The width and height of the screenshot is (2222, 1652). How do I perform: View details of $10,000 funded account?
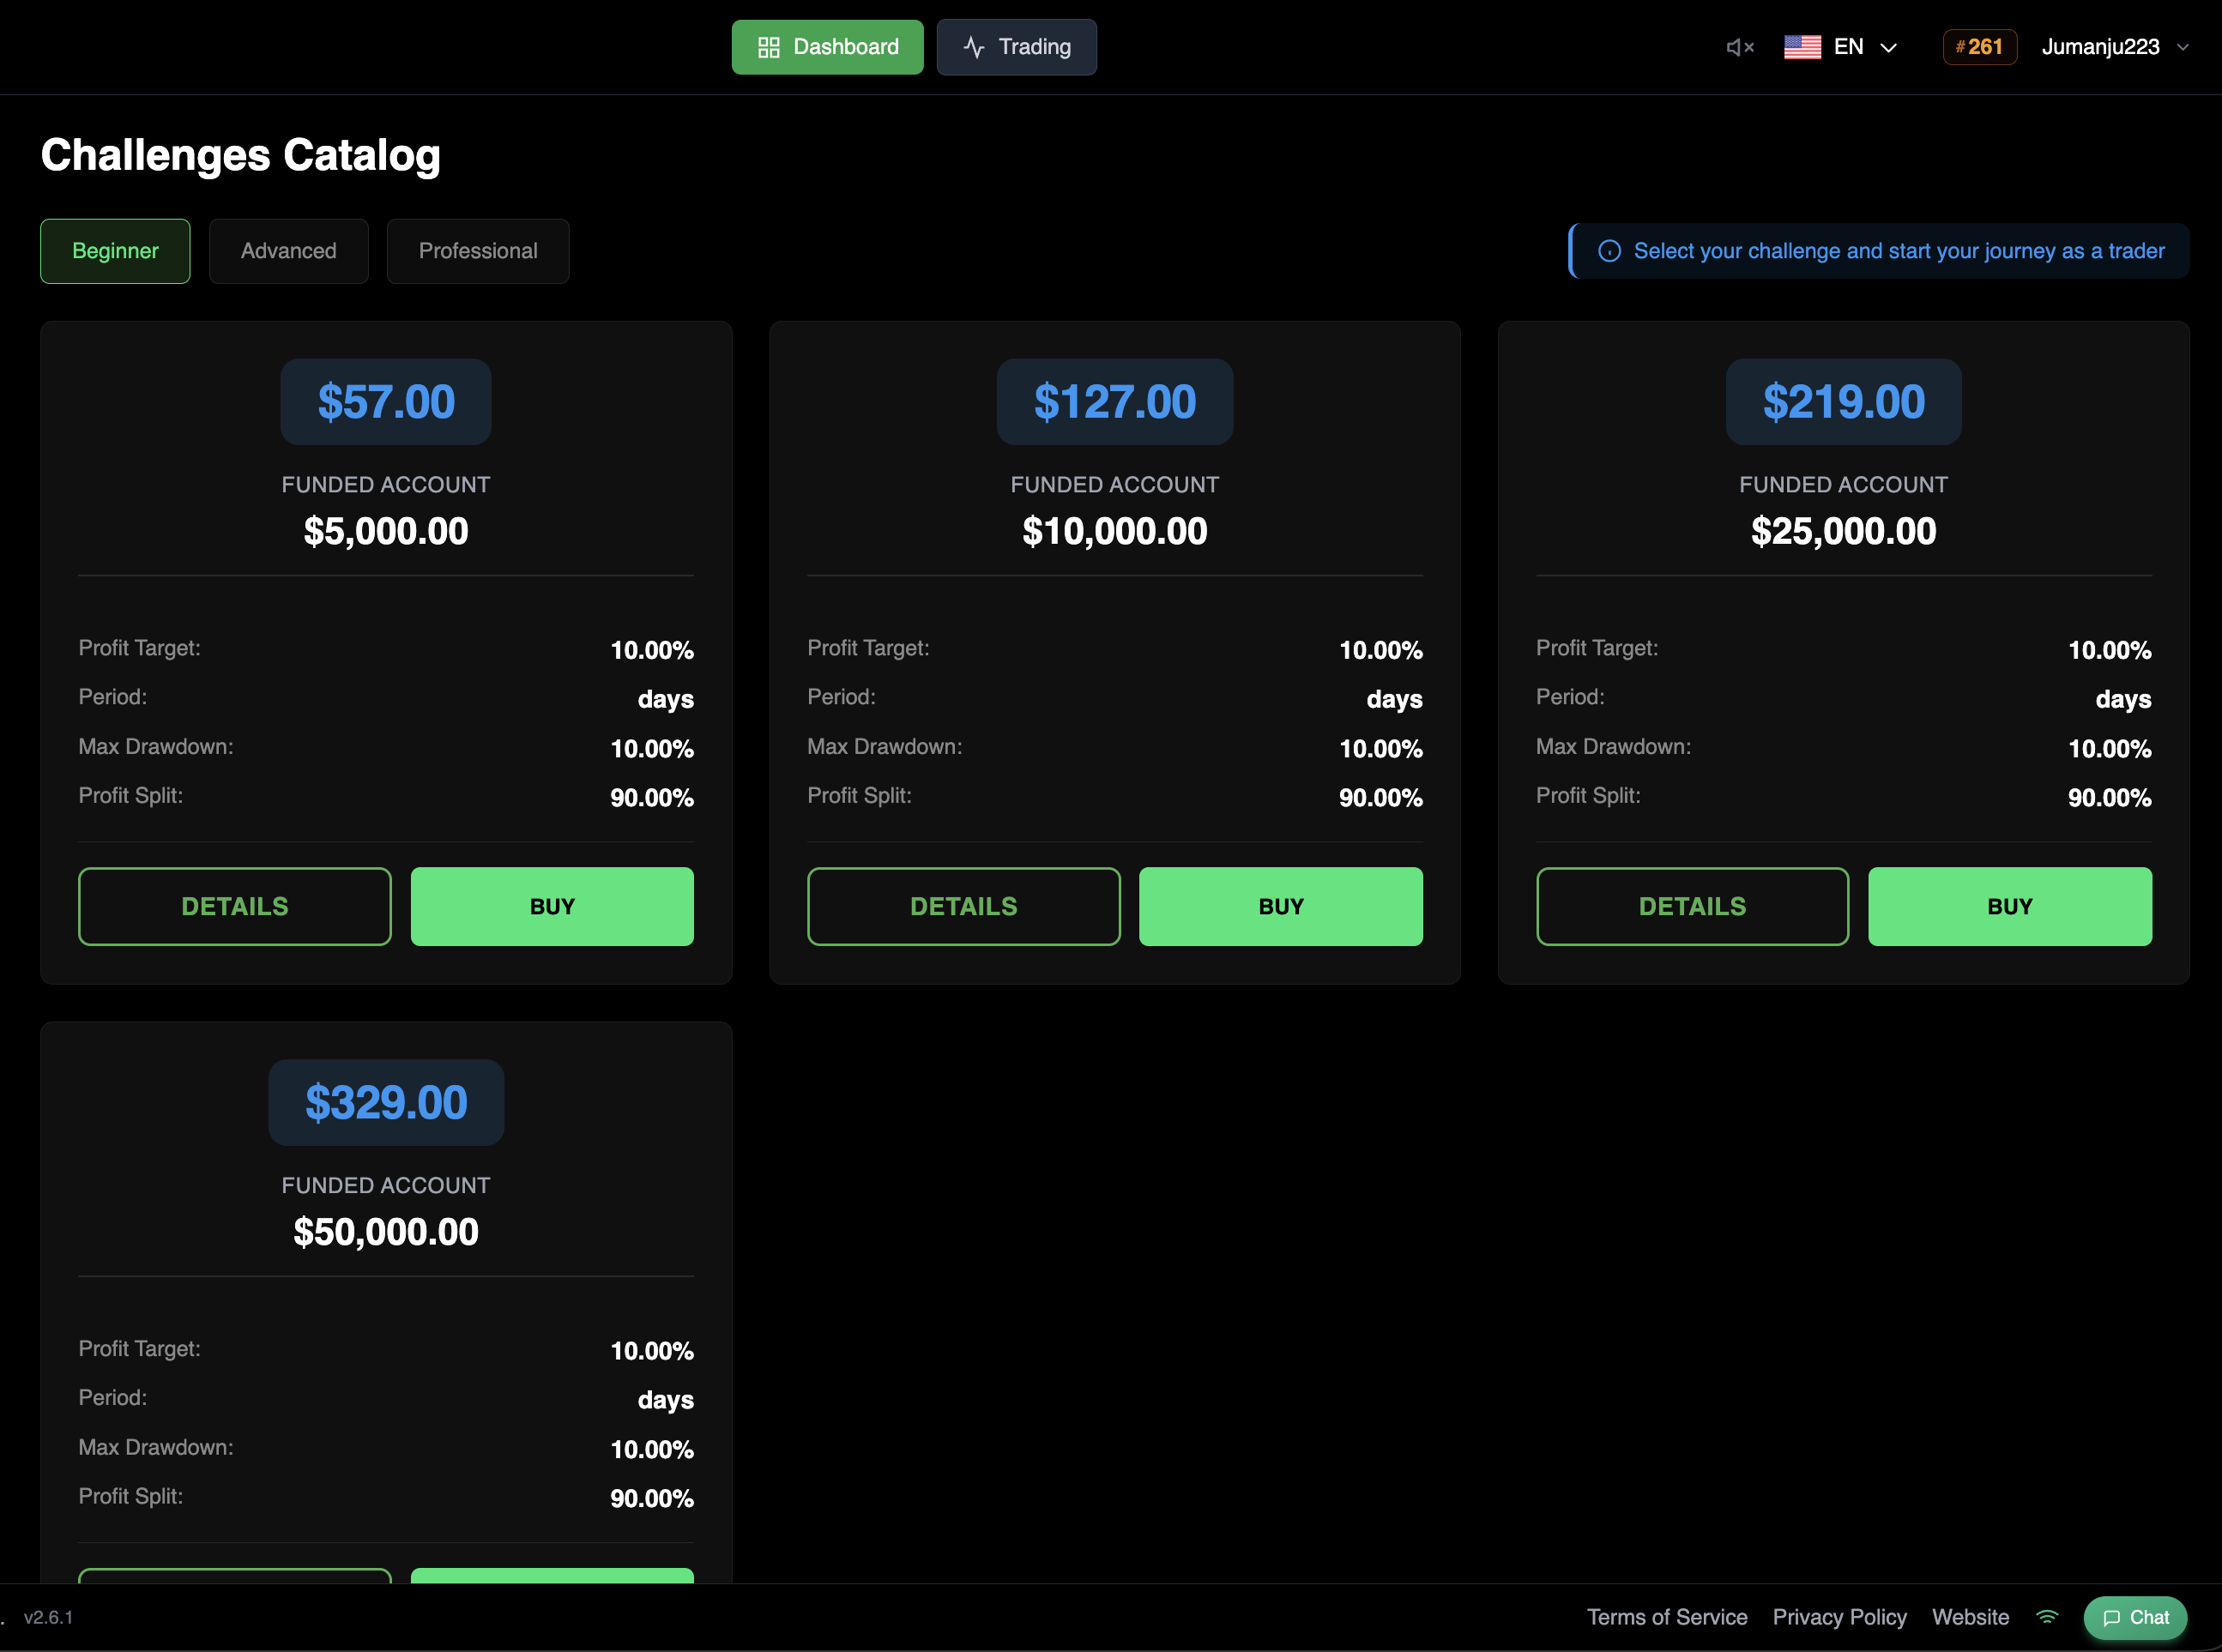click(963, 906)
